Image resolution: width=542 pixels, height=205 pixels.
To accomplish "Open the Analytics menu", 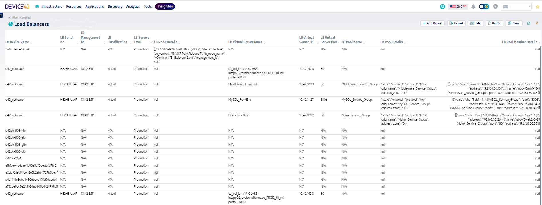I will (x=133, y=6).
